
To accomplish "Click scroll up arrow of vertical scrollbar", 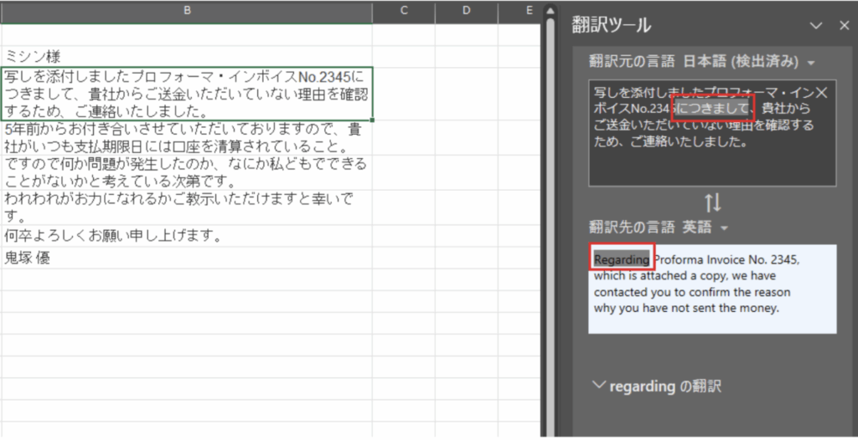I will coord(550,10).
